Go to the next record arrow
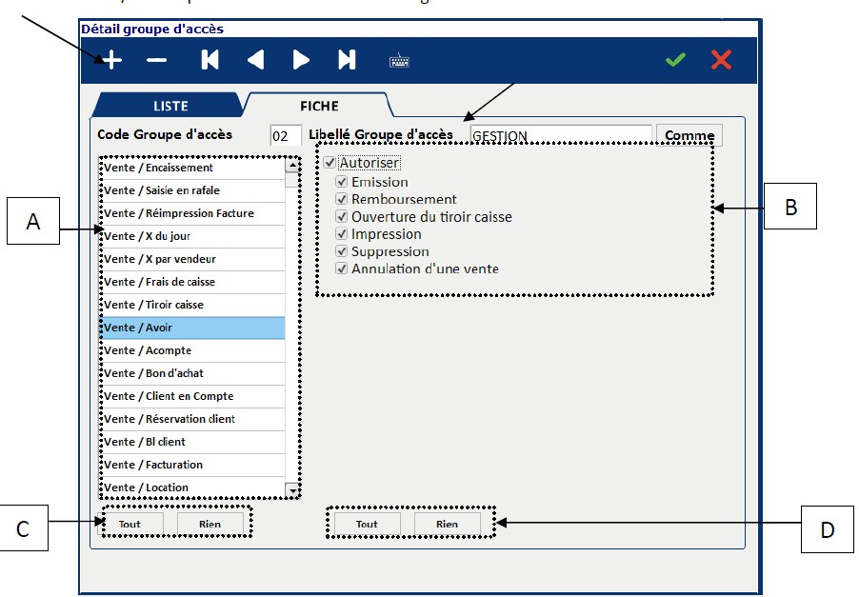This screenshot has width=859, height=597. [x=301, y=61]
